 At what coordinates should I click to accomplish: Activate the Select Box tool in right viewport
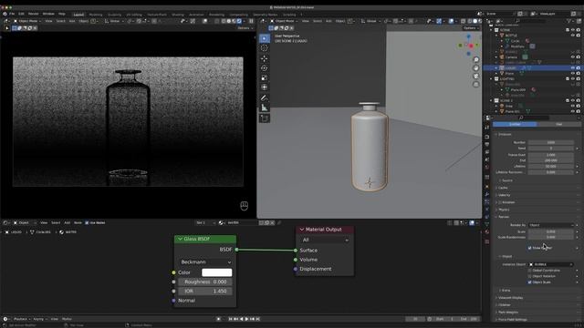pyautogui.click(x=264, y=38)
